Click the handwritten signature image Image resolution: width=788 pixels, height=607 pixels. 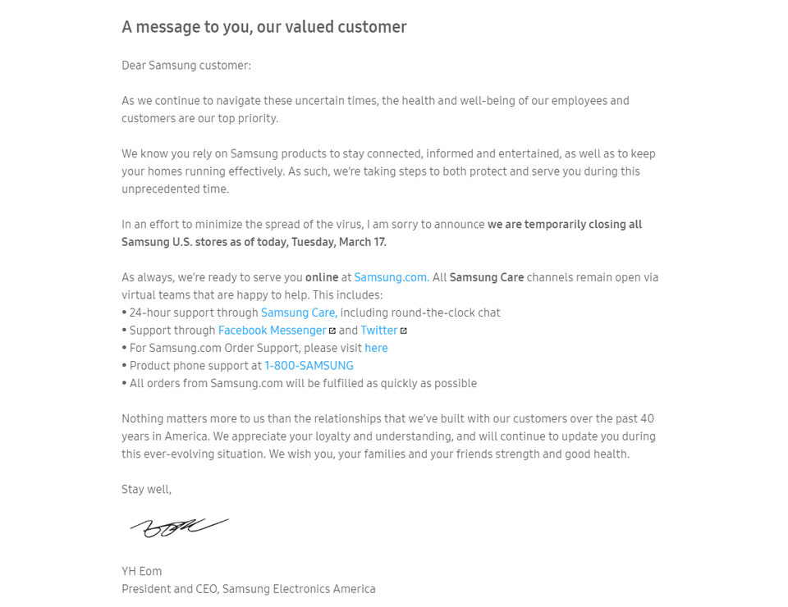[x=179, y=527]
